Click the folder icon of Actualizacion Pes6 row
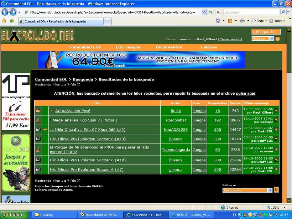The width and height of the screenshot is (292, 219). point(38,111)
